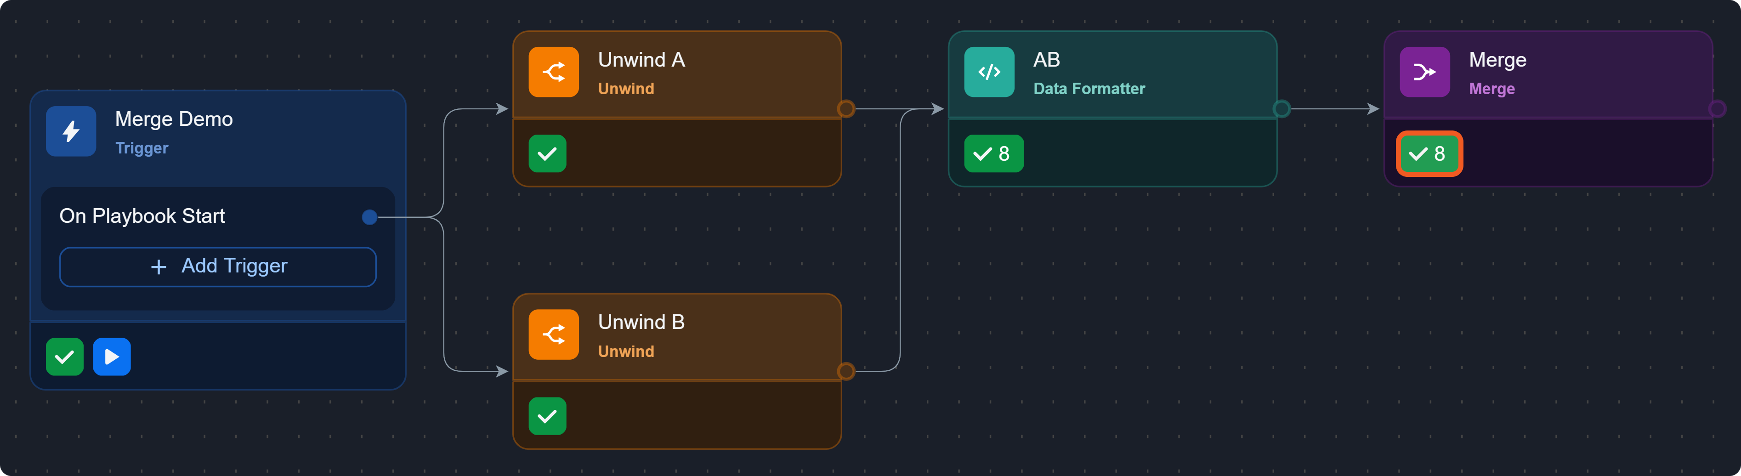Click the purple Merge node icon
The image size is (1741, 476).
tap(1424, 72)
